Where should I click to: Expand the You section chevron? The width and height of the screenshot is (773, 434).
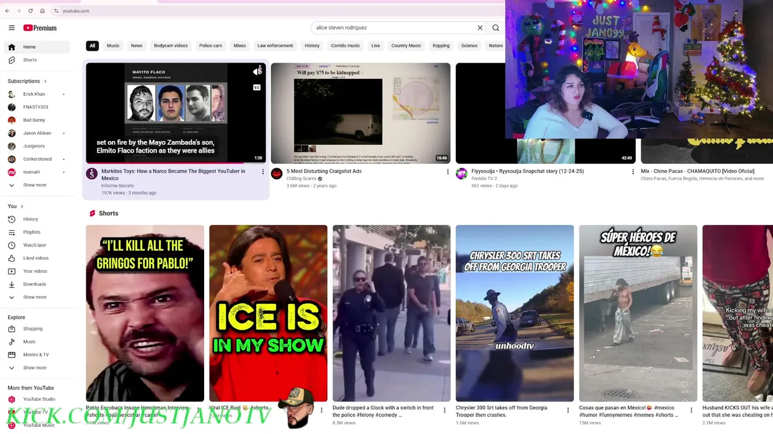coord(22,207)
